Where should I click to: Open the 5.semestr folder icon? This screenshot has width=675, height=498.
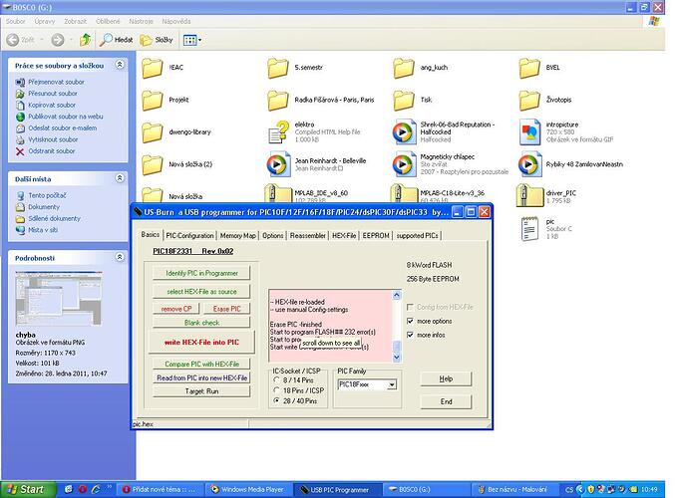coord(277,68)
